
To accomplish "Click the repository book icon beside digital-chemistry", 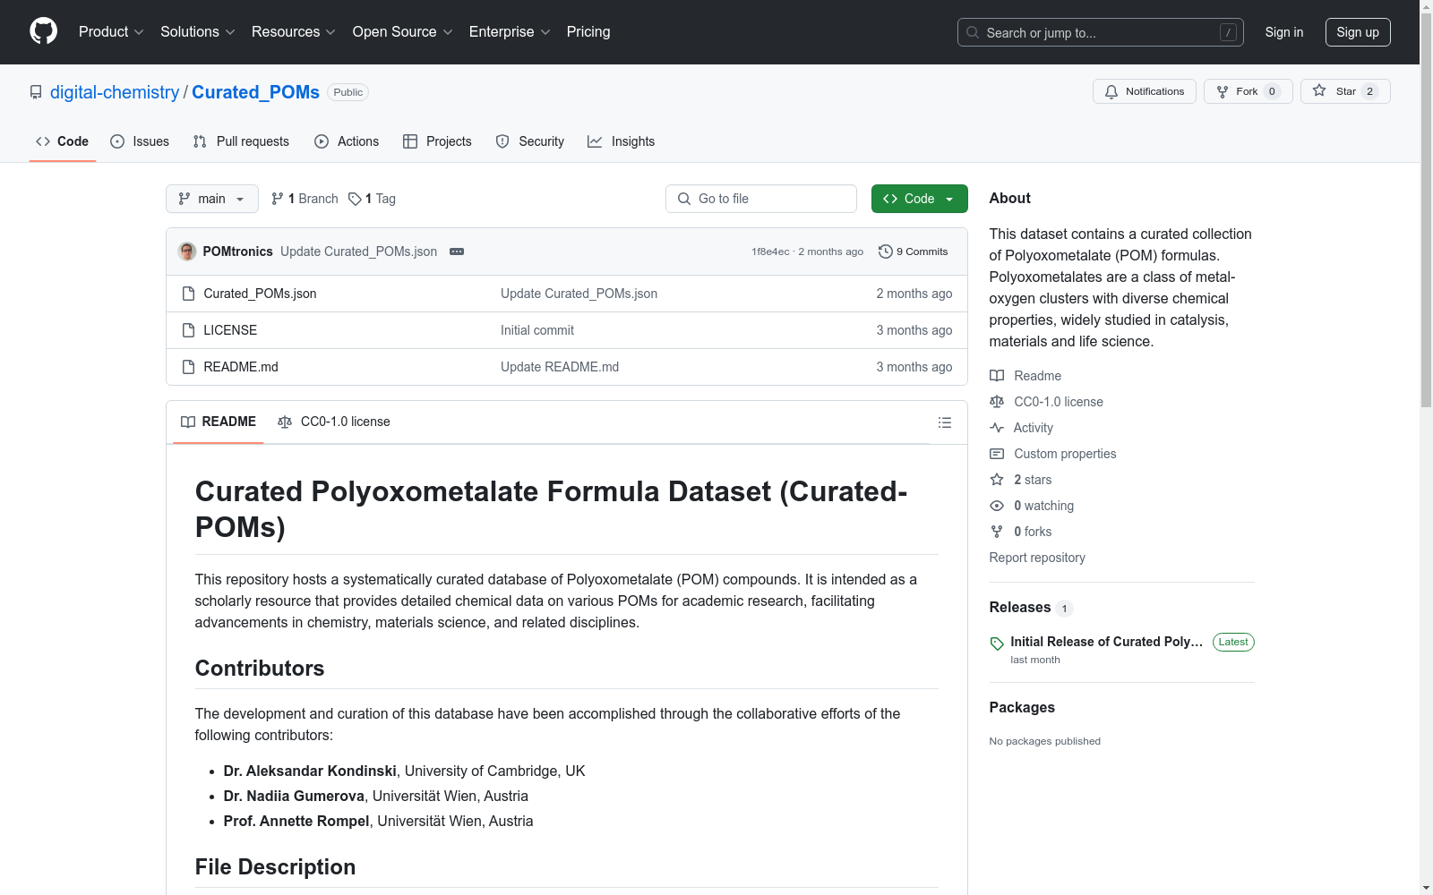I will pyautogui.click(x=36, y=92).
